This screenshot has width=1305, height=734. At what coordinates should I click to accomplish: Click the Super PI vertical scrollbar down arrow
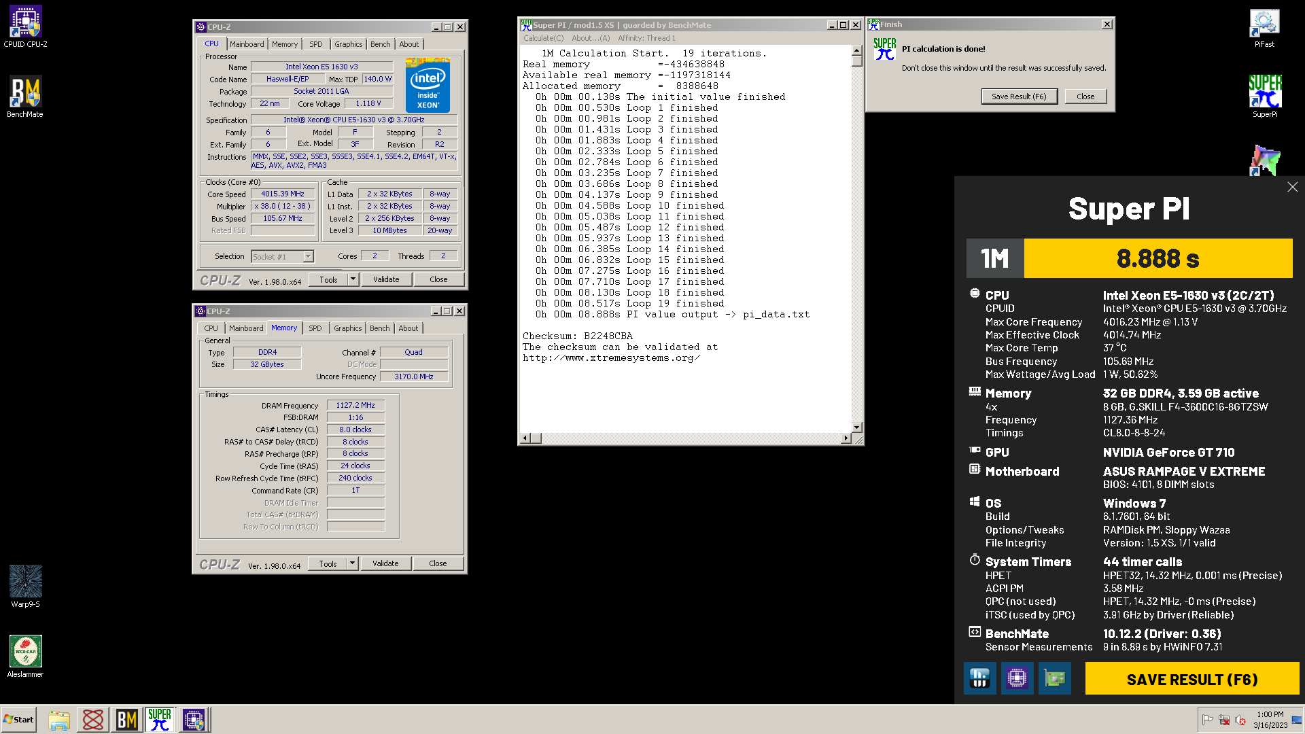(x=856, y=427)
